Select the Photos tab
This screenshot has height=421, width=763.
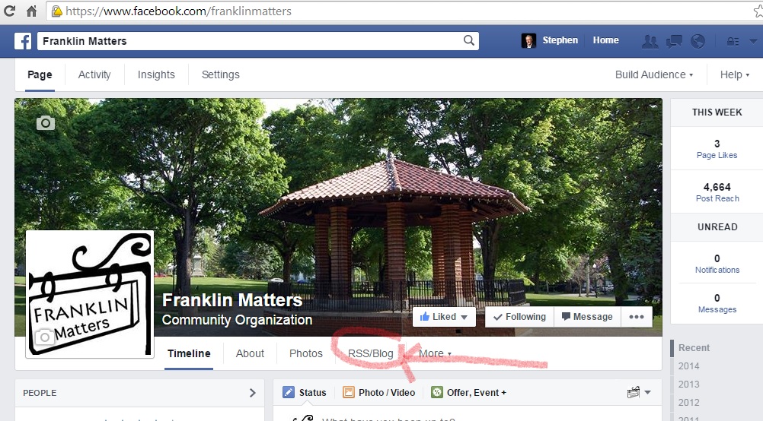pos(306,353)
